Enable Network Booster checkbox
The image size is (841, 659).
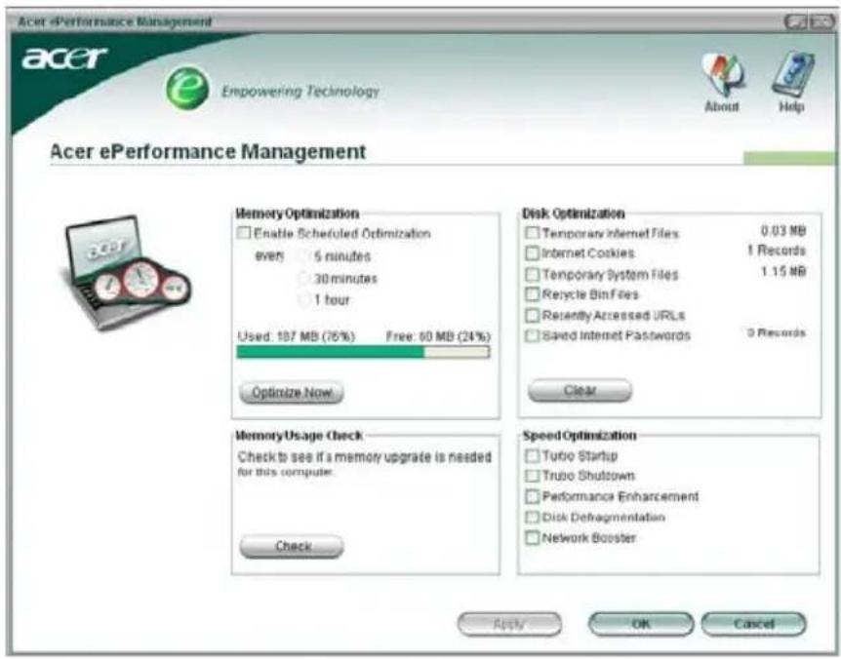pyautogui.click(x=532, y=537)
